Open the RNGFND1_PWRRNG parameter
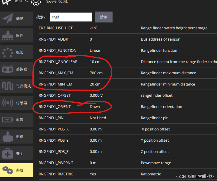The image size is (217, 181). [56, 163]
